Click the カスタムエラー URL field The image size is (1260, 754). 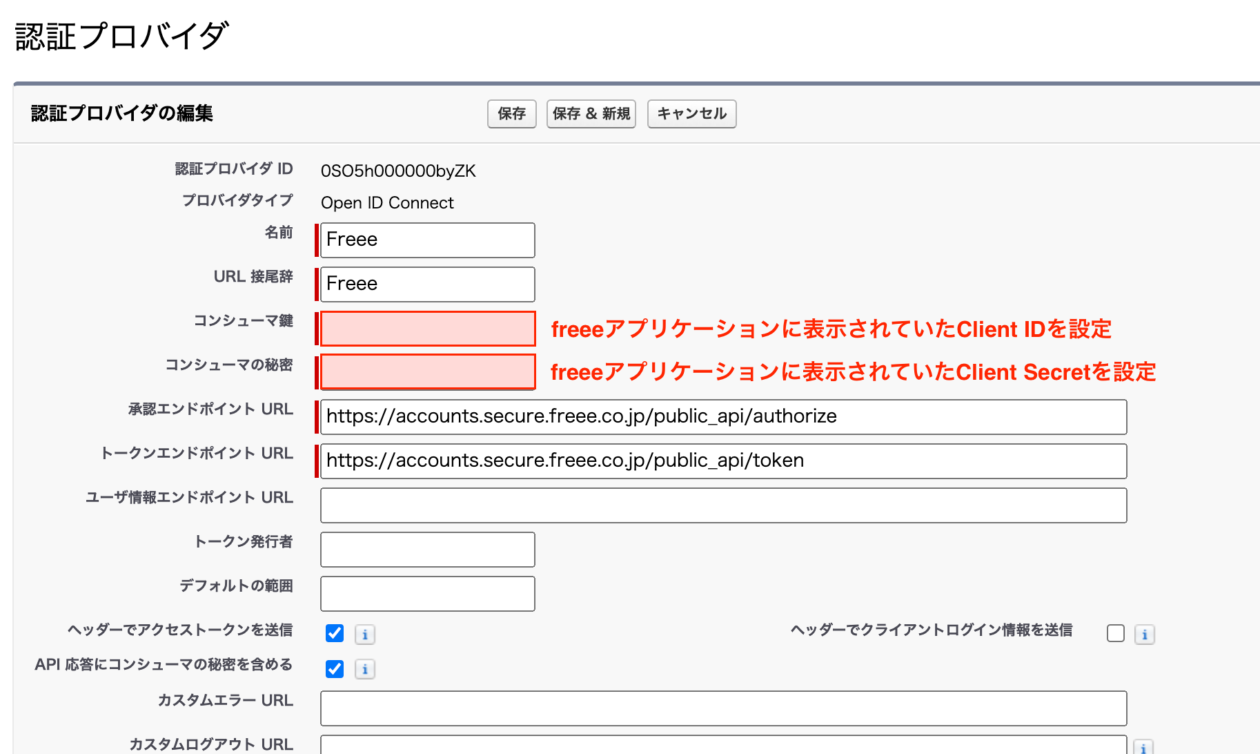[x=724, y=708]
